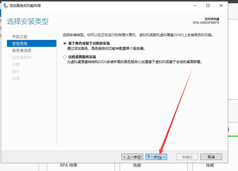
Task: Cancel the wizard with 取消
Action: pyautogui.click(x=211, y=157)
